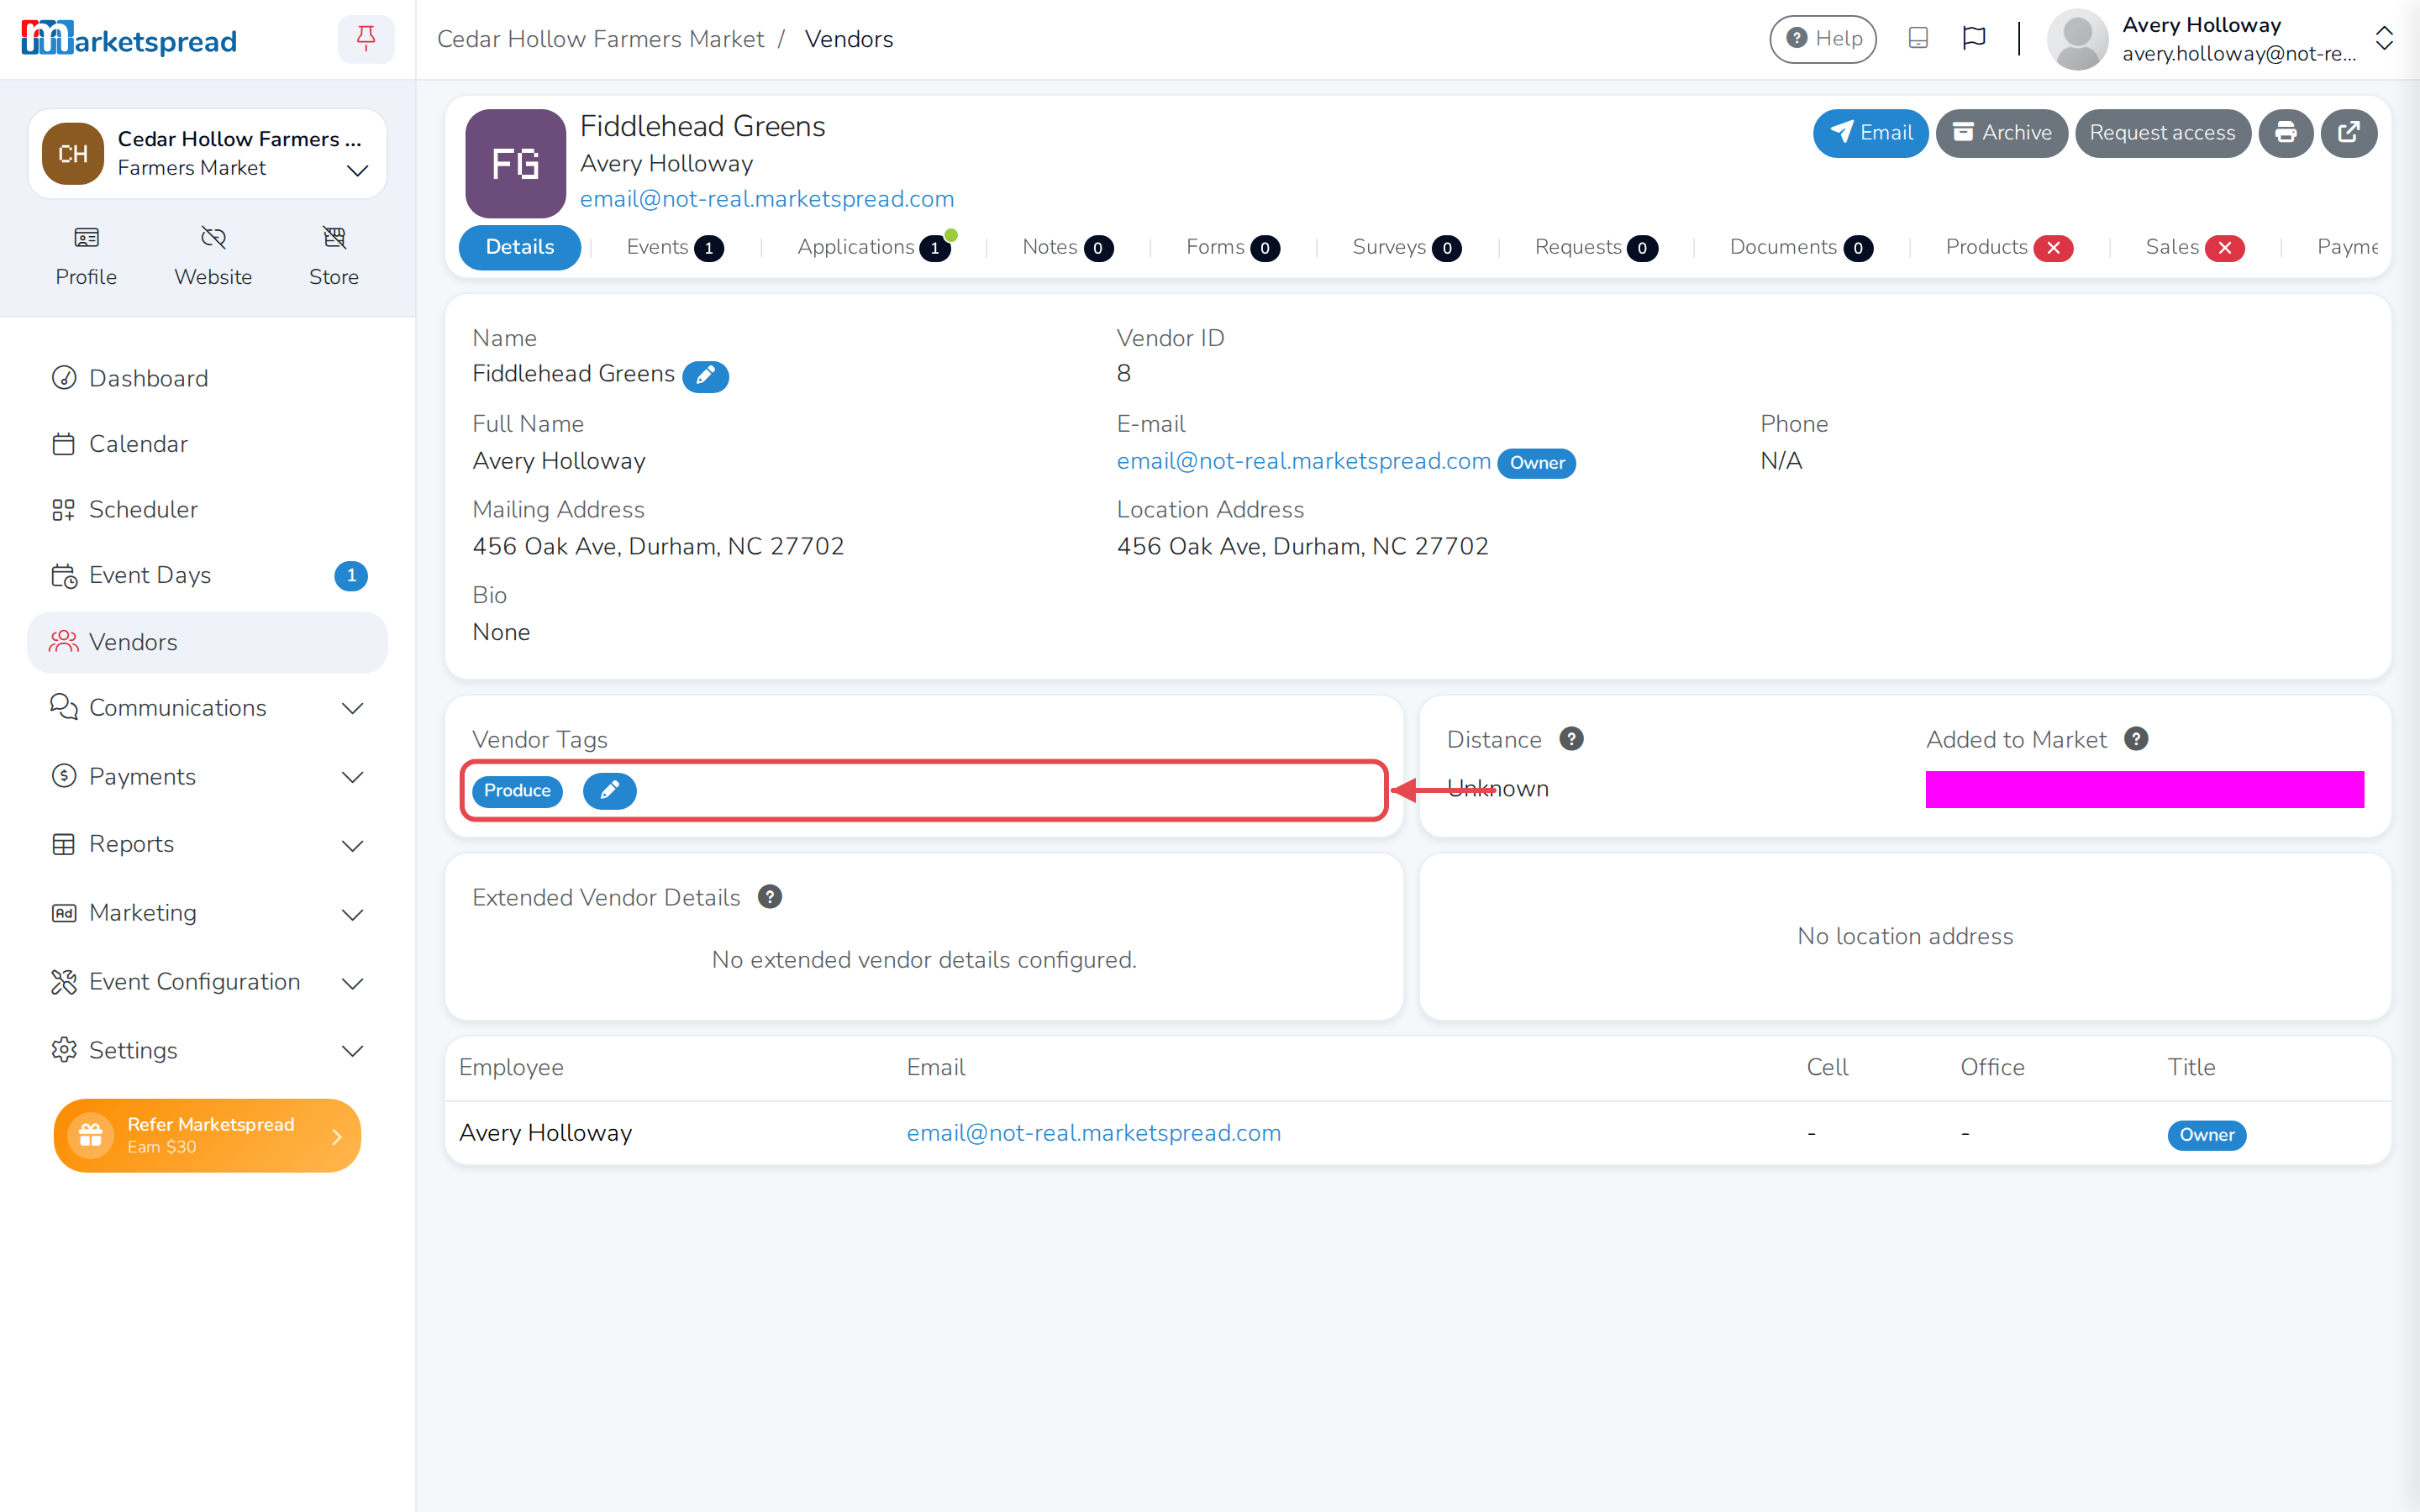Open Calendar in the sidebar

click(x=208, y=444)
